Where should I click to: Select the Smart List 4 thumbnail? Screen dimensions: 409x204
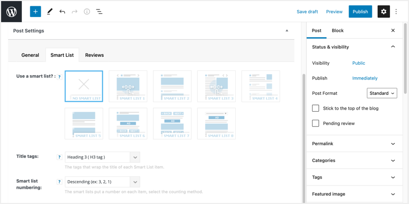click(x=261, y=86)
